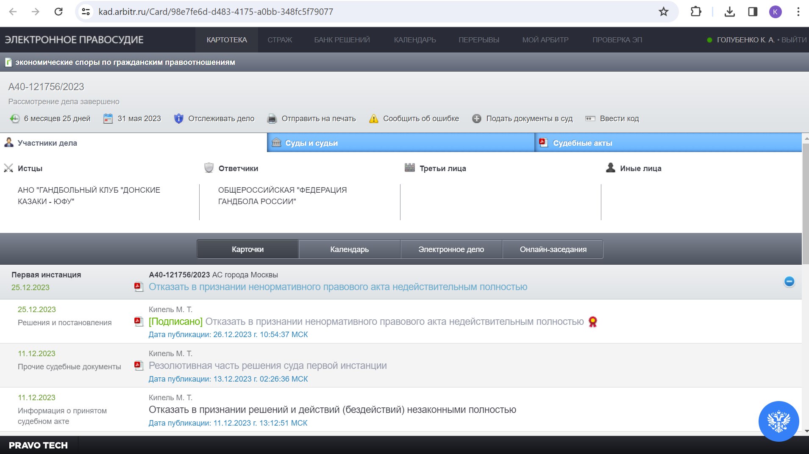Screen dimensions: 809x454
Task: Collapse the Первая инстанция section
Action: pos(789,282)
